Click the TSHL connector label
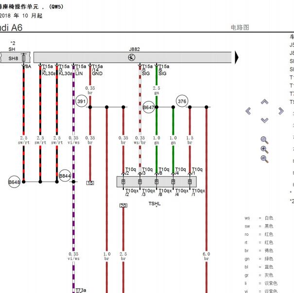Screen dimensions: 294x293 (x=155, y=204)
